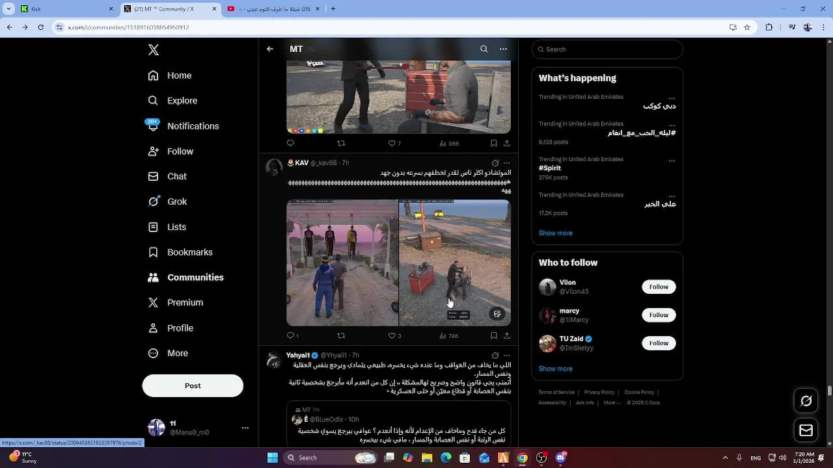Open account options for @Mans0_m0

click(245, 428)
